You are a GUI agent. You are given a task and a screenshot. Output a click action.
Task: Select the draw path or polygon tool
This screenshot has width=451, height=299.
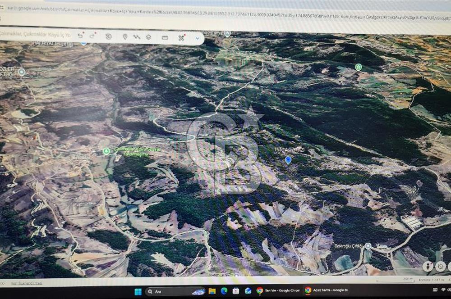click(x=137, y=37)
